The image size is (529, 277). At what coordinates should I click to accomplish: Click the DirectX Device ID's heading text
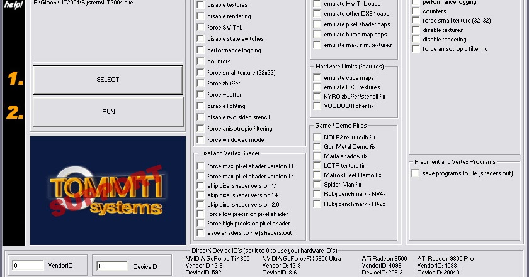click(264, 251)
